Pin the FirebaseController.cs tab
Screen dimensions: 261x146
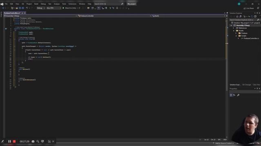(22, 13)
